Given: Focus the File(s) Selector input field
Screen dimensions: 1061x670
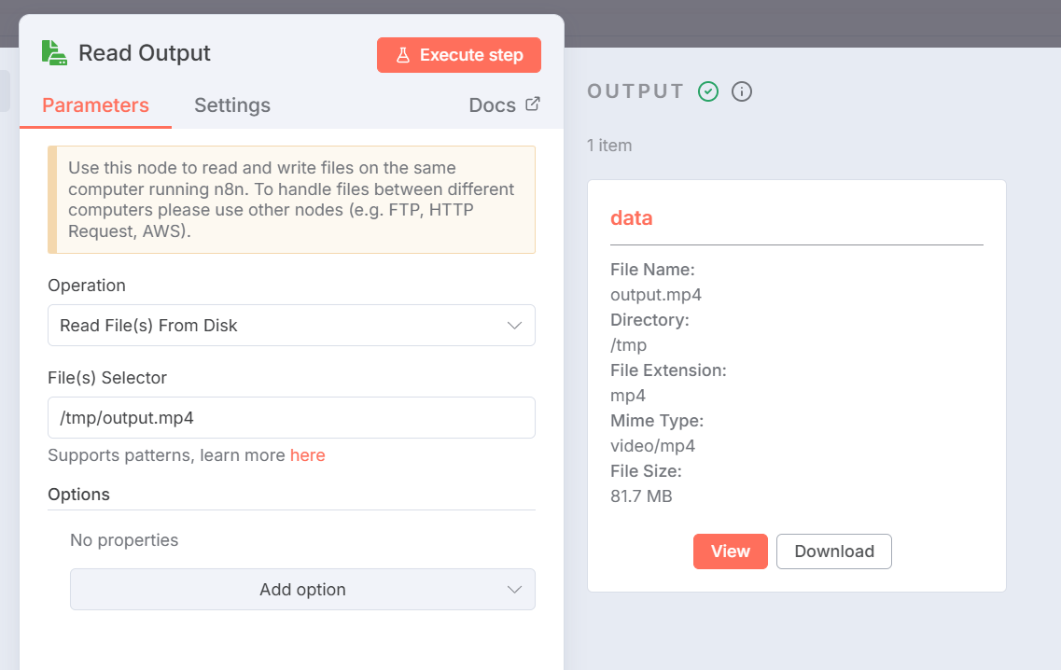Looking at the screenshot, I should 291,418.
